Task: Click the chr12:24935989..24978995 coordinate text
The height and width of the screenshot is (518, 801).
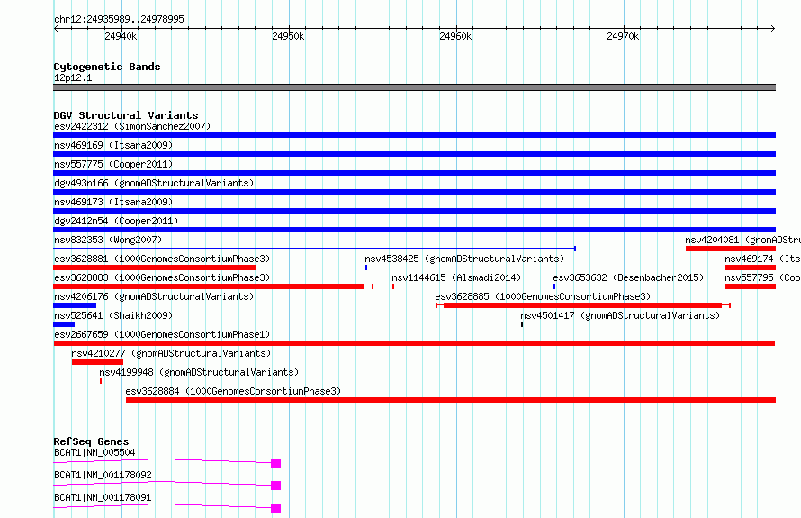Action: (119, 20)
